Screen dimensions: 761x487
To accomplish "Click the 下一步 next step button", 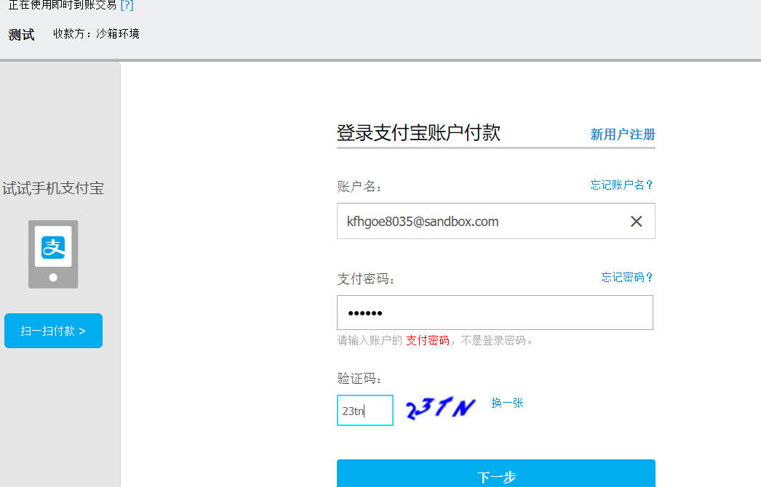I will [x=496, y=474].
